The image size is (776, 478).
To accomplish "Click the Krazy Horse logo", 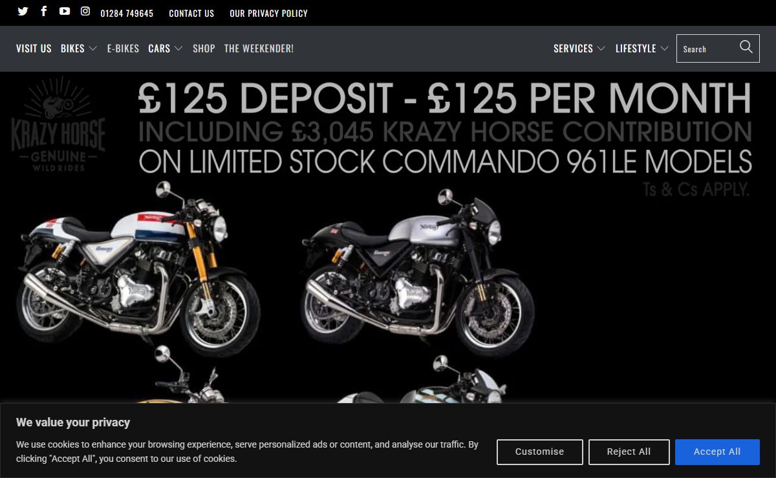I will pyautogui.click(x=58, y=125).
